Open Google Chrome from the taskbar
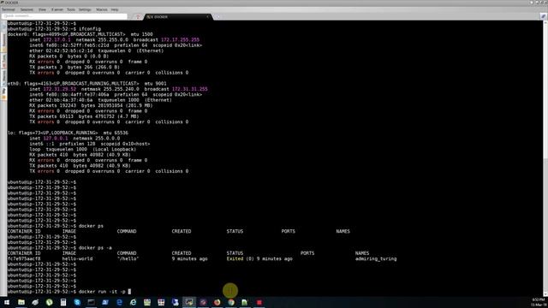Viewport: 548px width, 308px height. (x=231, y=302)
